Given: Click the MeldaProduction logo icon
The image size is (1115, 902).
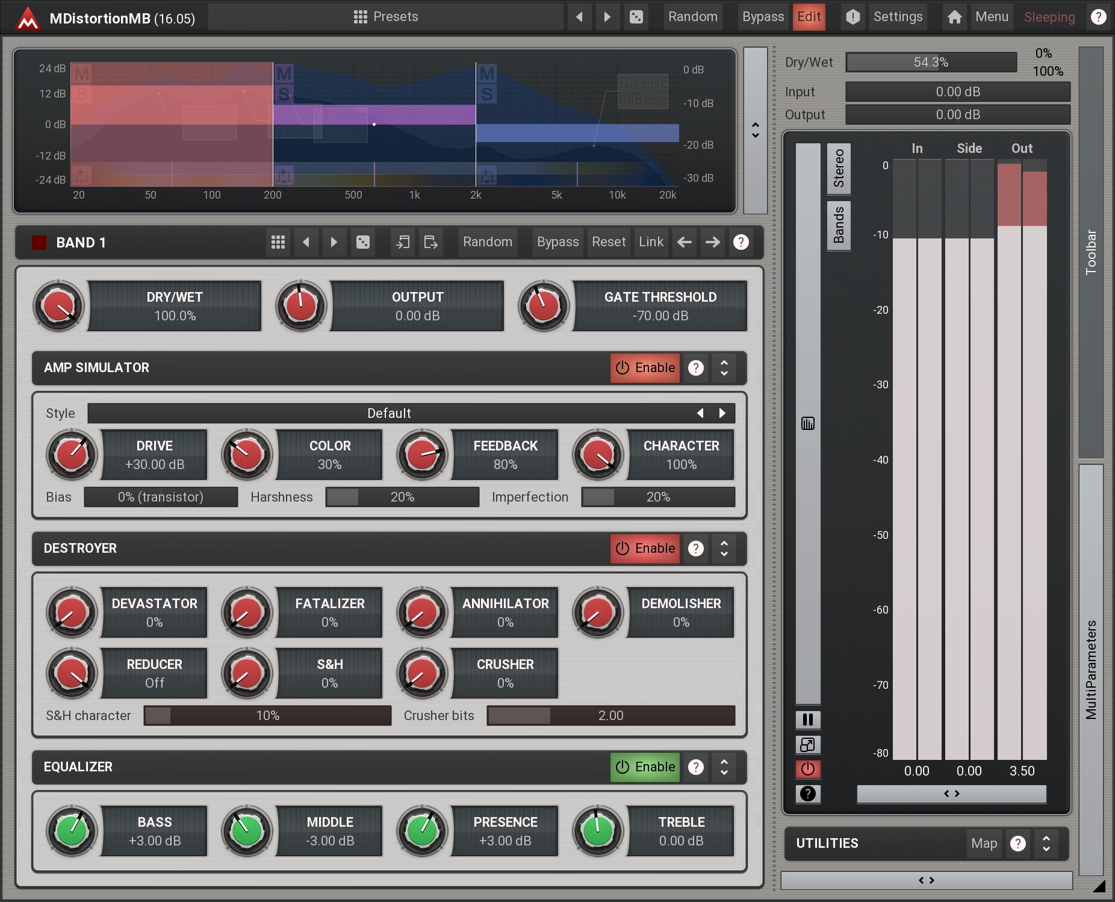Looking at the screenshot, I should [x=28, y=17].
